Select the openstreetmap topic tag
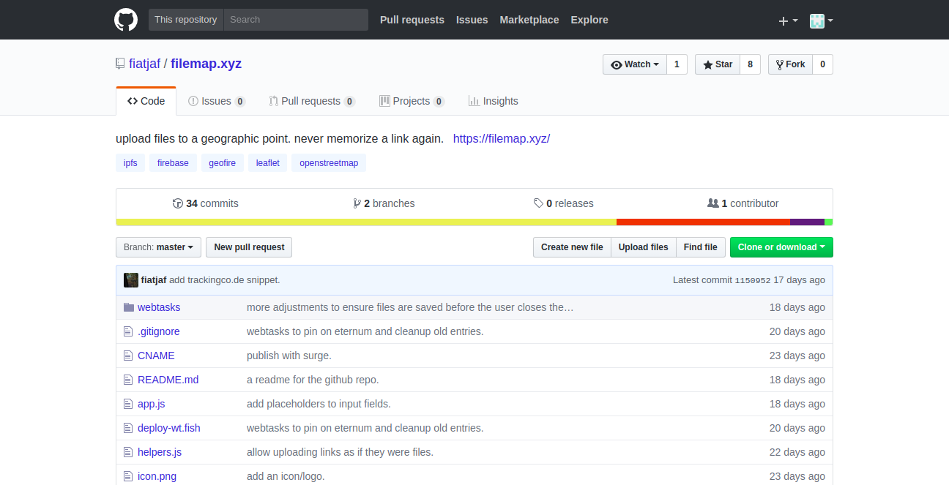This screenshot has width=949, height=485. tap(329, 163)
